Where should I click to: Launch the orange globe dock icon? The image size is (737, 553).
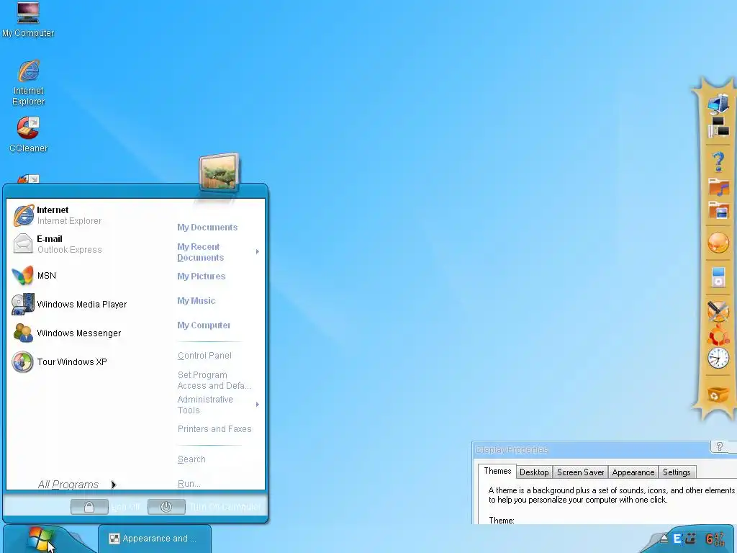718,243
